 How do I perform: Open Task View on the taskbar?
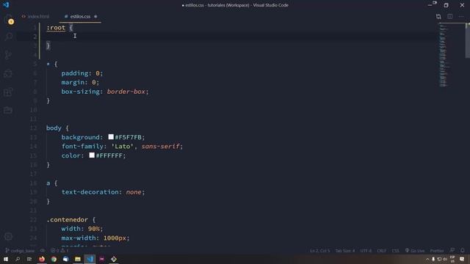click(x=29, y=259)
